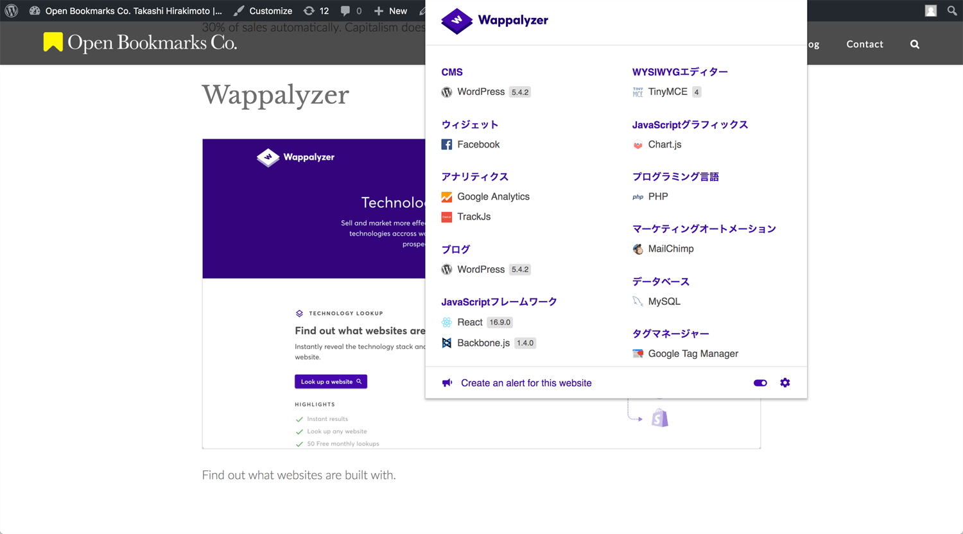Open the 12 pending updates item
Viewport: 963px width, 534px height.
coord(317,11)
